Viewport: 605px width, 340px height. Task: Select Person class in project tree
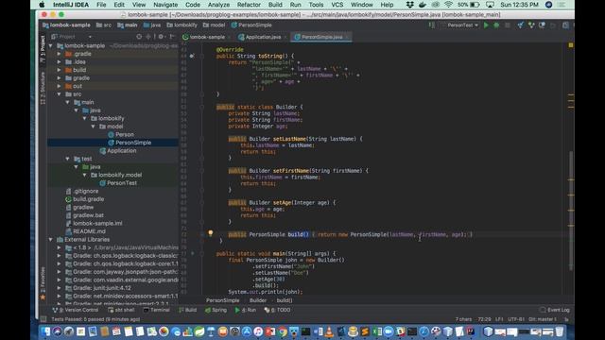121,134
